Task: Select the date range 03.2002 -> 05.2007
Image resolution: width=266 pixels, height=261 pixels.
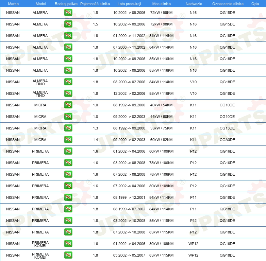Action: [129, 255]
